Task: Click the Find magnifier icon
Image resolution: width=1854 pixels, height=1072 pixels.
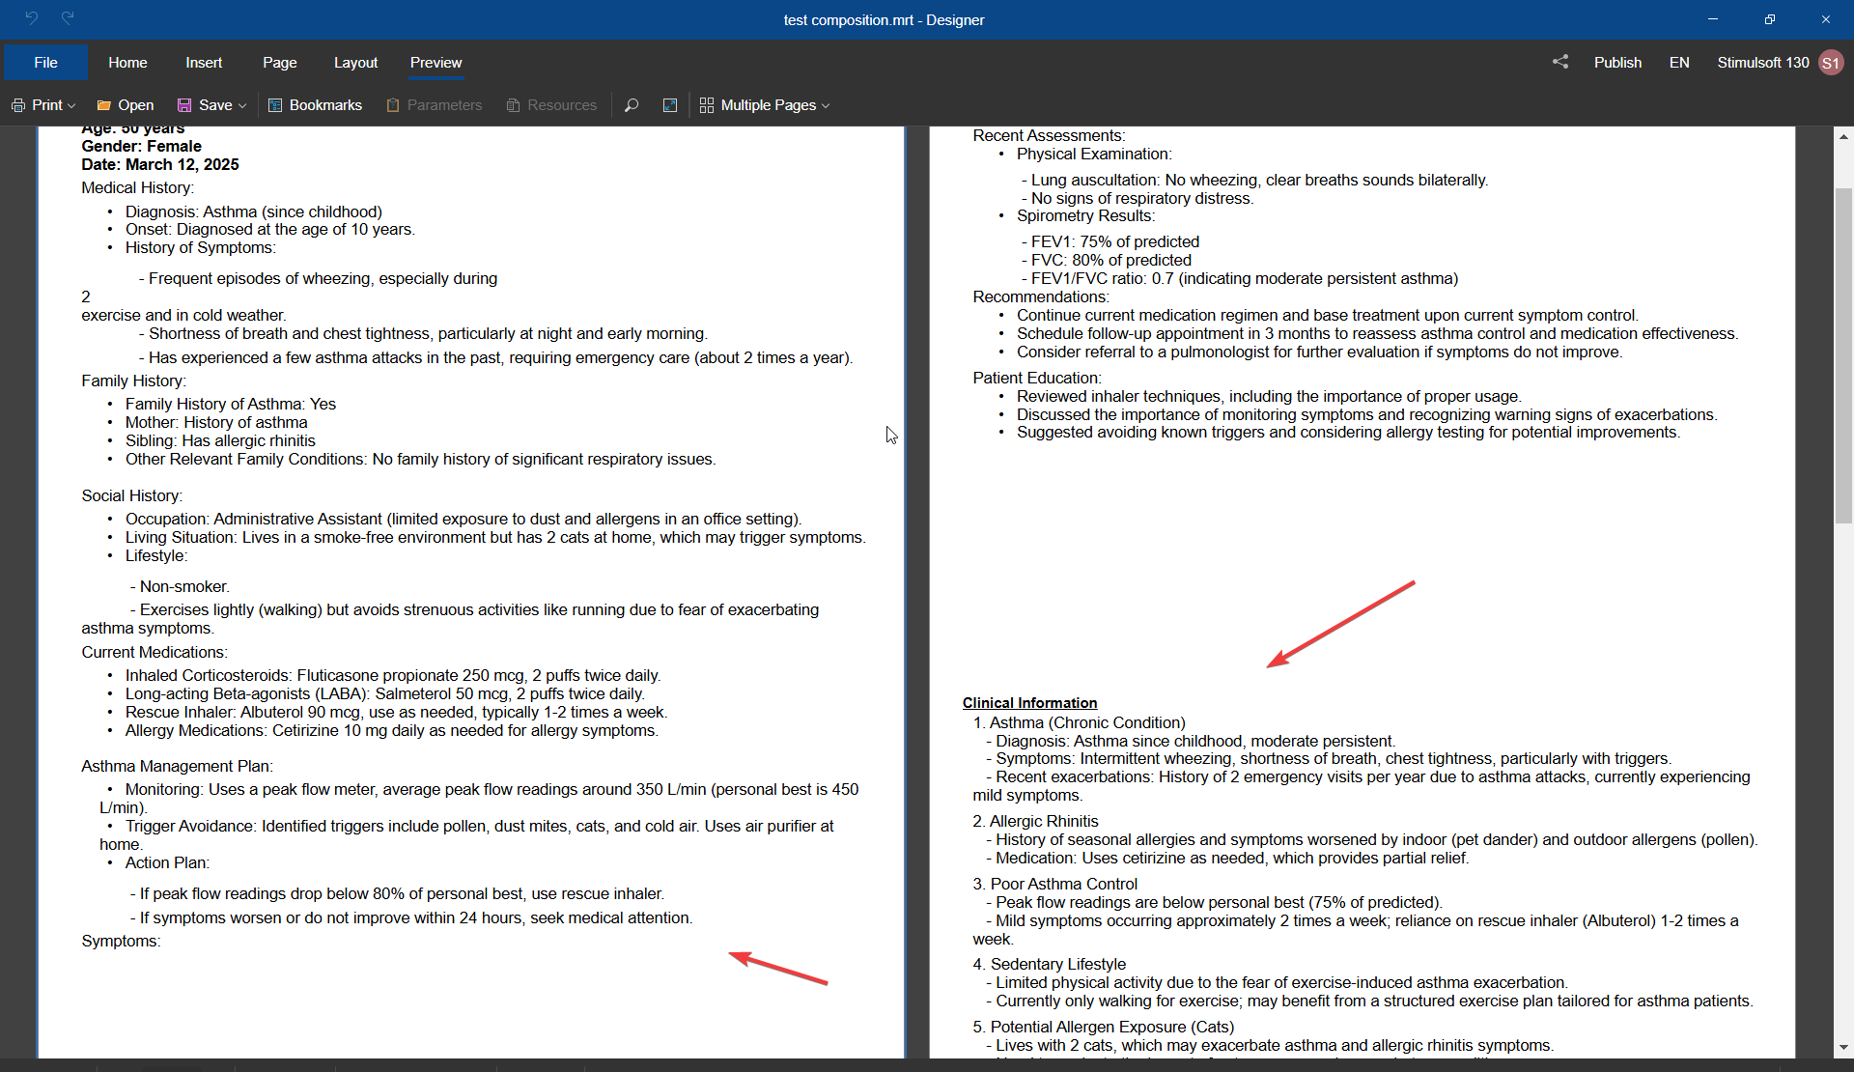Action: point(632,104)
